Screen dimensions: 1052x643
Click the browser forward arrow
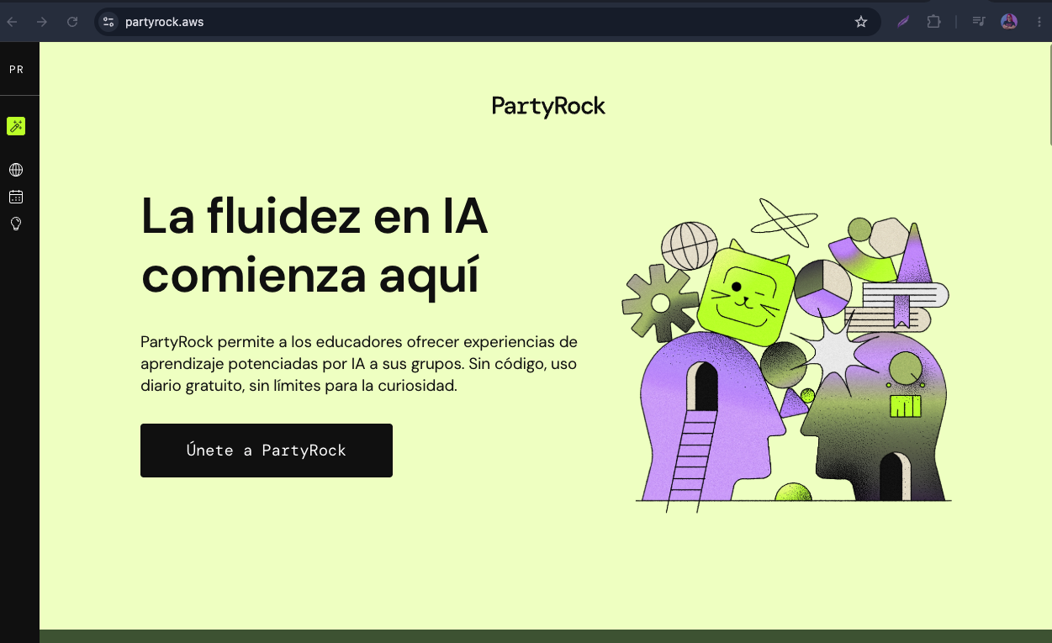click(x=42, y=22)
